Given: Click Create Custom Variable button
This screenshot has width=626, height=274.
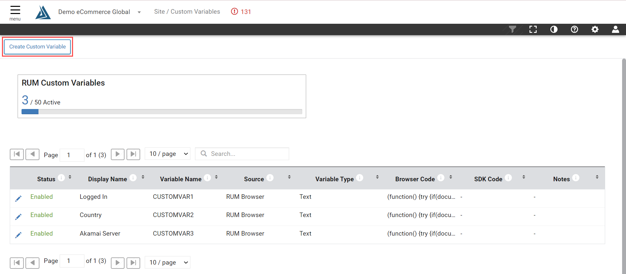Looking at the screenshot, I should click(x=37, y=47).
